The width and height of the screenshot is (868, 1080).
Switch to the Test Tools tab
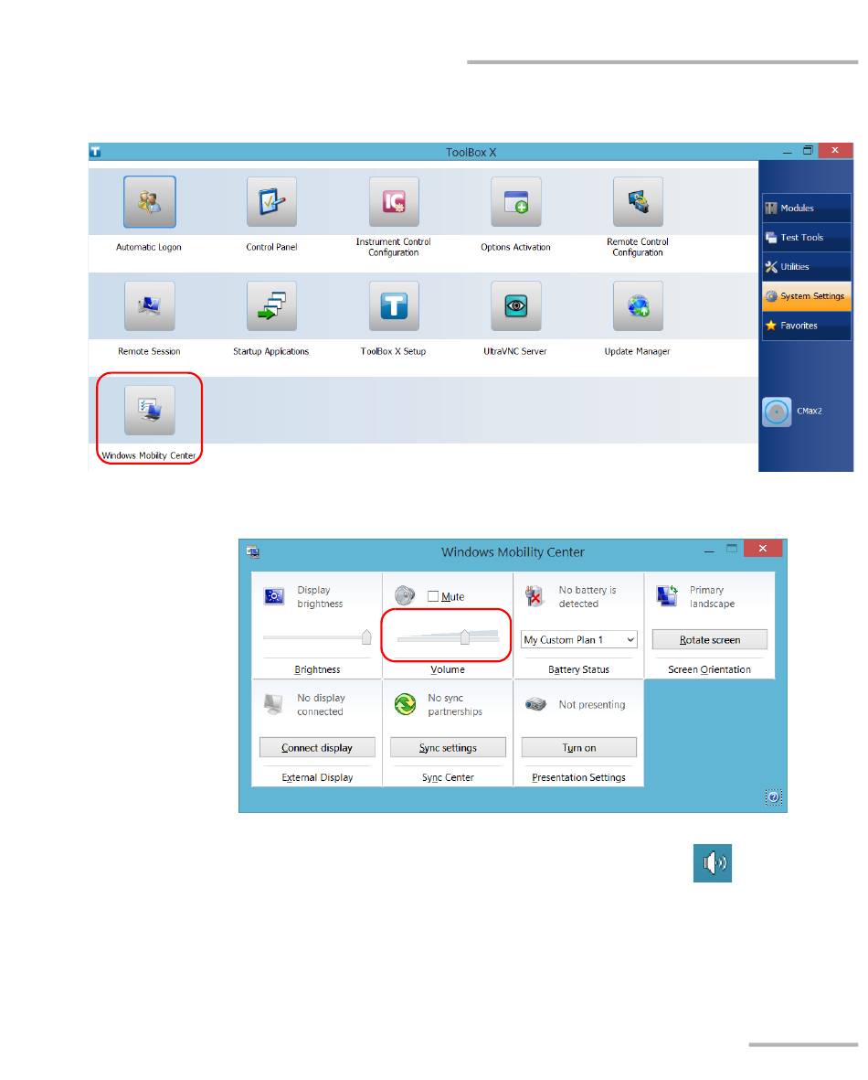pyautogui.click(x=806, y=238)
